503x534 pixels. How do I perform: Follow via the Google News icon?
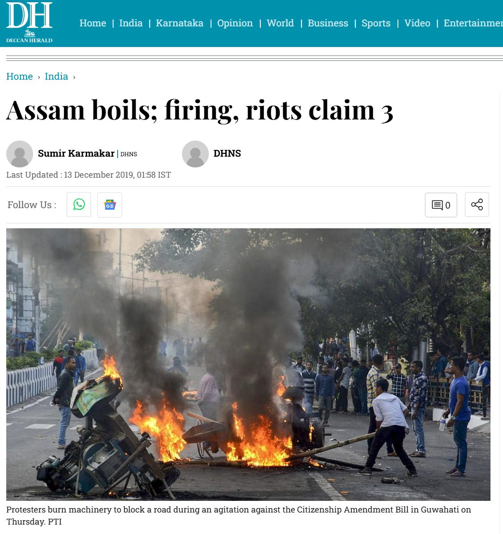pos(110,205)
